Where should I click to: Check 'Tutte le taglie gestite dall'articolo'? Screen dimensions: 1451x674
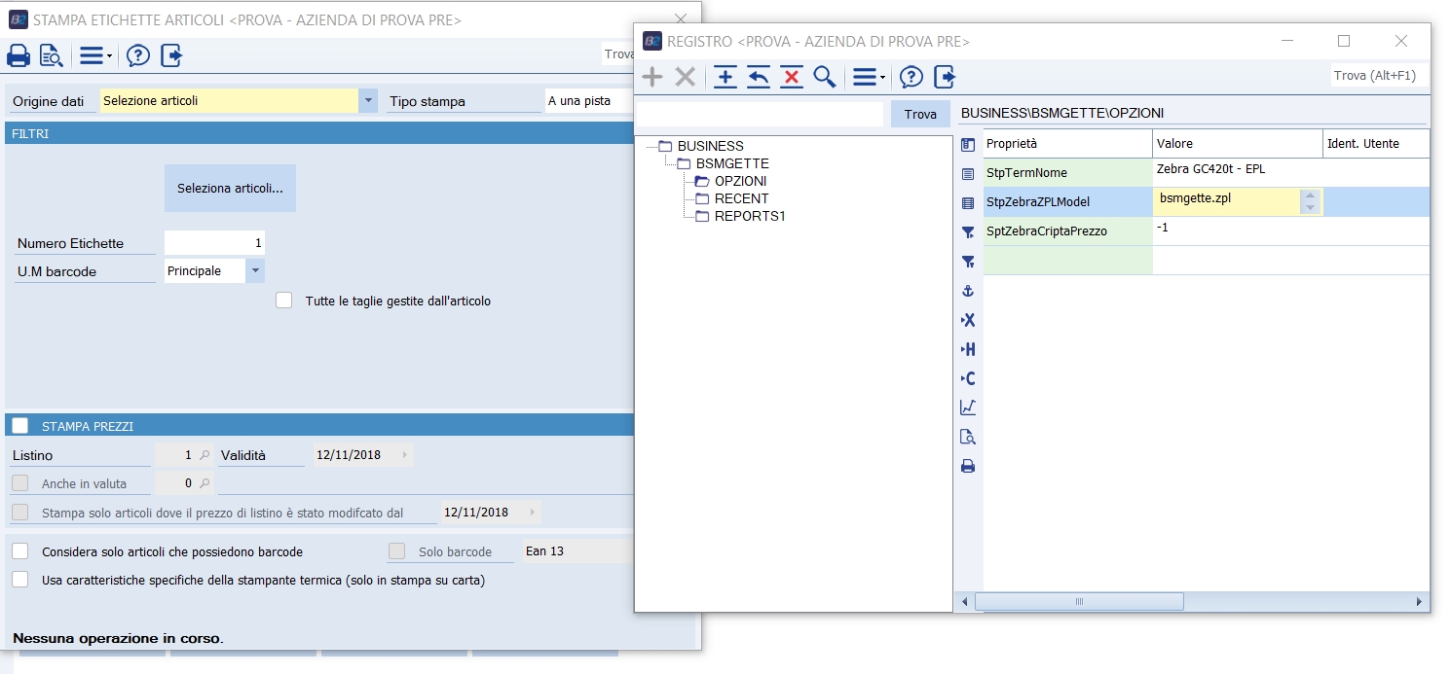[x=284, y=301]
